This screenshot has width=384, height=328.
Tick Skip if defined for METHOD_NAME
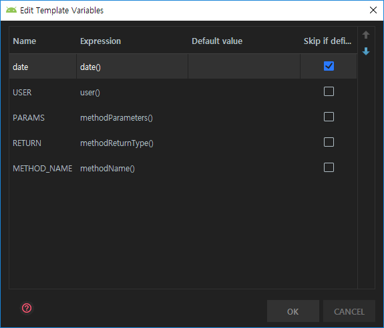tap(329, 167)
